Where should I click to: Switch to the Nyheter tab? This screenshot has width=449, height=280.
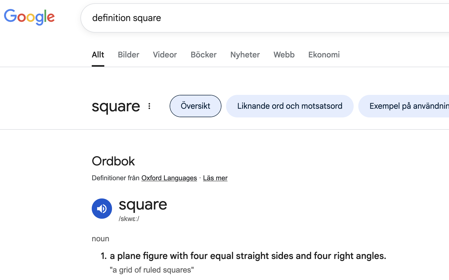[245, 55]
